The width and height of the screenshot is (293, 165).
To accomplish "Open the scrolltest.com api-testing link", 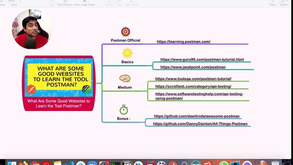I will coord(193,87).
